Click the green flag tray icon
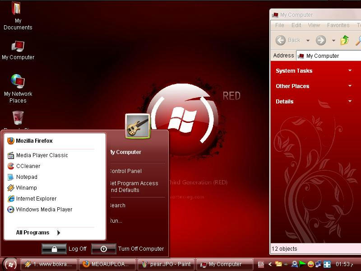This screenshot has height=271, width=361. [x=302, y=264]
